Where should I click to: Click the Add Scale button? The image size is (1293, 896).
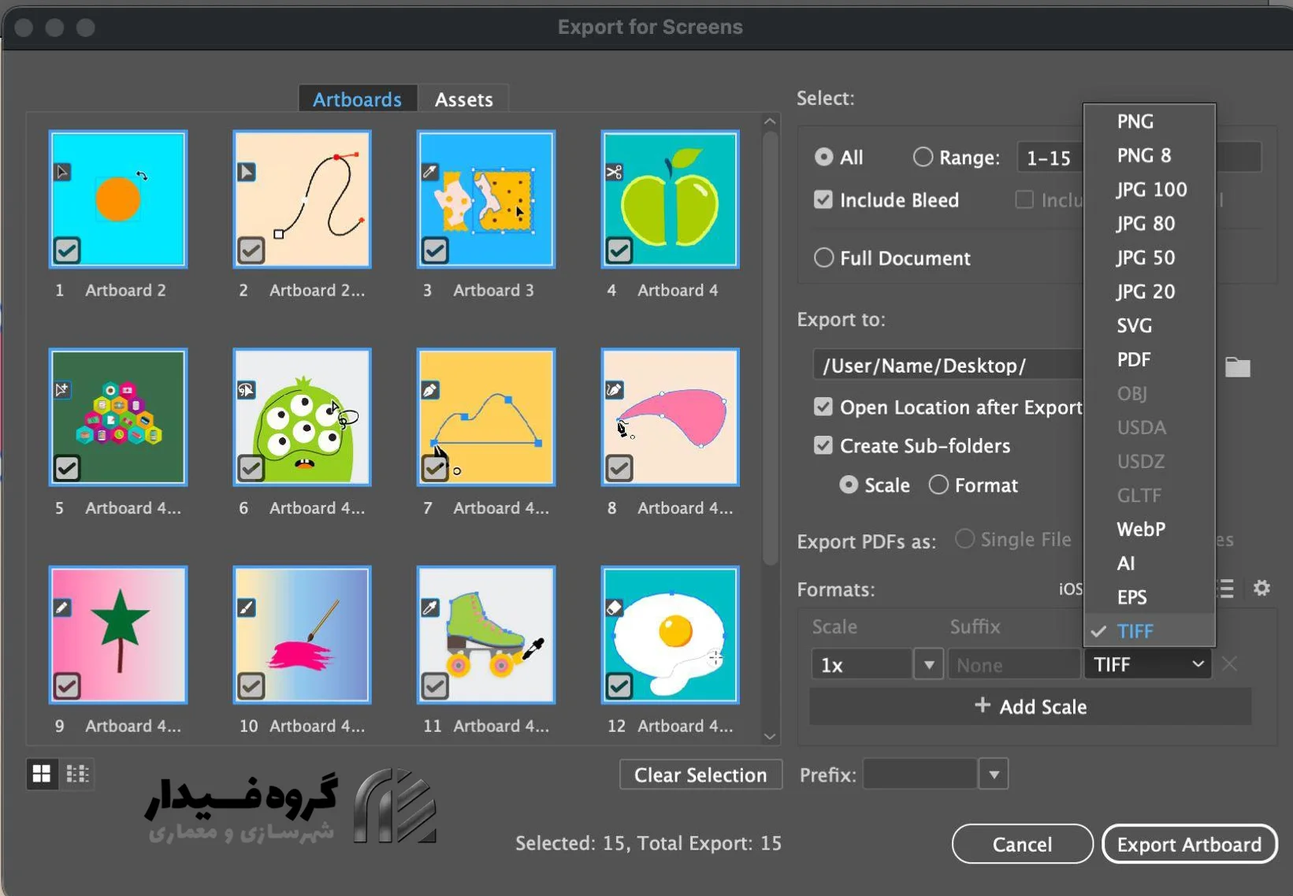(x=1031, y=706)
